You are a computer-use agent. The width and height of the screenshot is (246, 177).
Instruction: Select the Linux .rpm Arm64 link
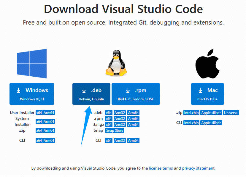[x=133, y=119]
